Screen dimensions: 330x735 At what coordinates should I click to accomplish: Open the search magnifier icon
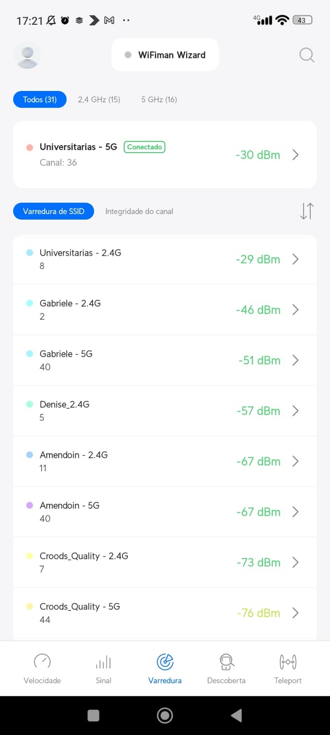coord(307,55)
